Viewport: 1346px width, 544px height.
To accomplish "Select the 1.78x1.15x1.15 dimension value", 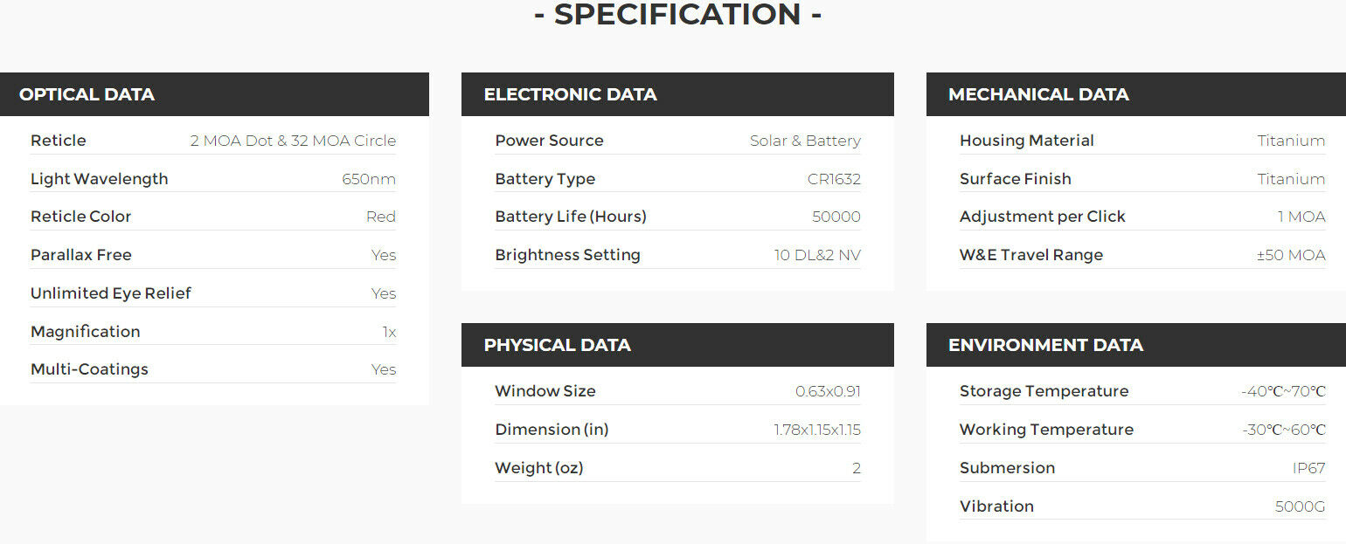I will click(x=817, y=430).
